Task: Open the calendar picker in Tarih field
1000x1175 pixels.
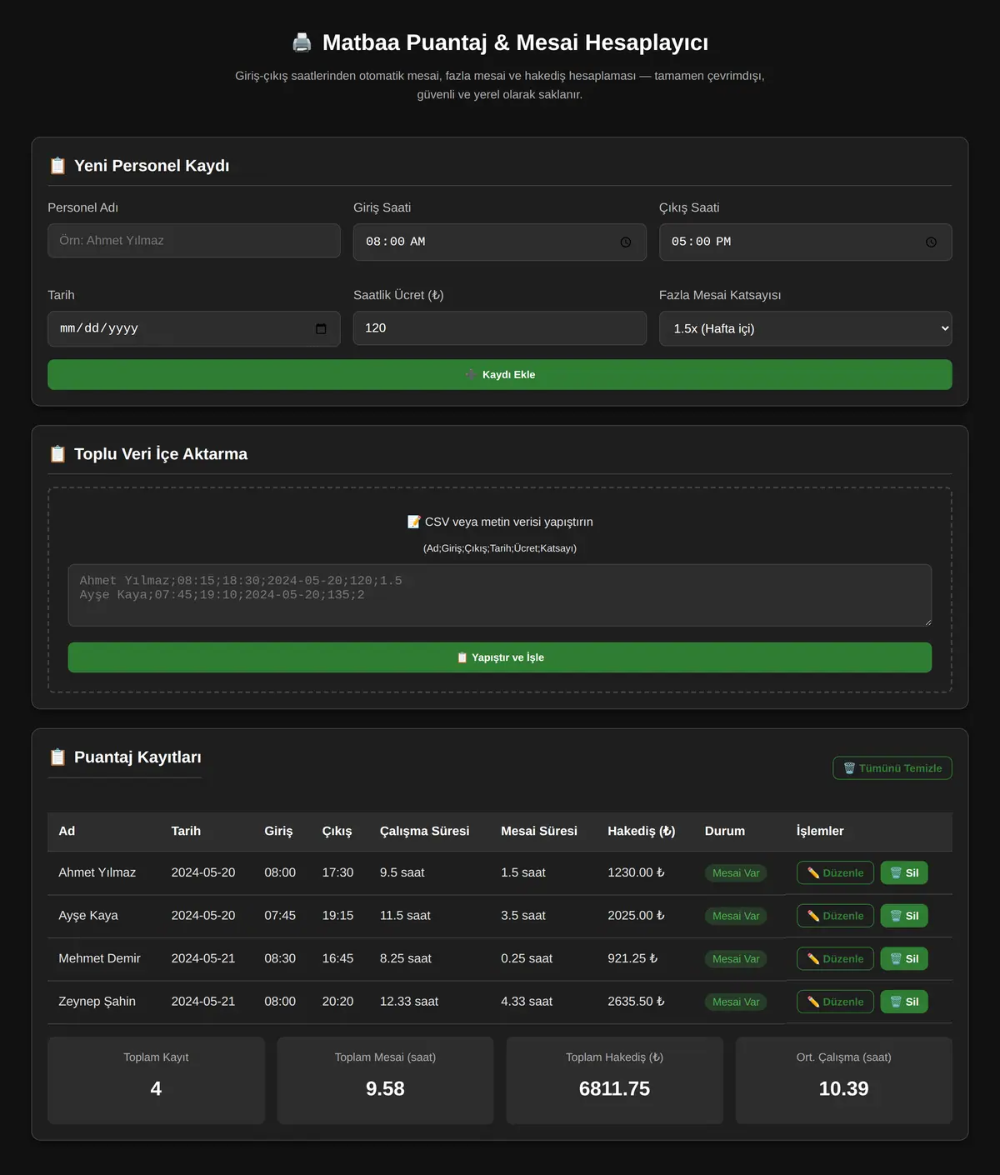Action: pos(321,329)
